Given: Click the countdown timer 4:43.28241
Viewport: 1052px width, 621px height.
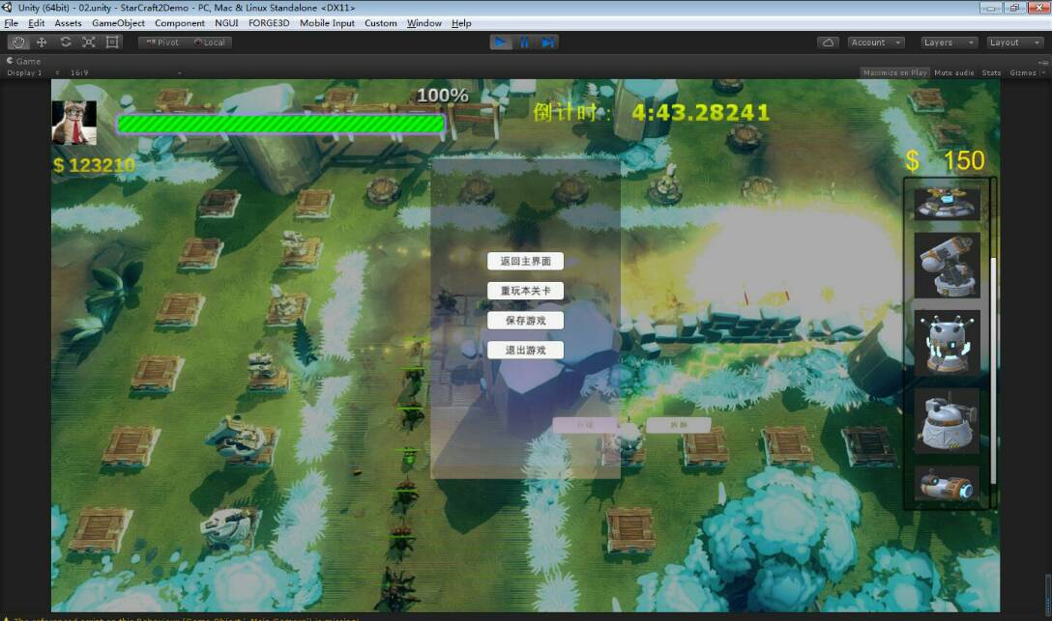Looking at the screenshot, I should 700,113.
